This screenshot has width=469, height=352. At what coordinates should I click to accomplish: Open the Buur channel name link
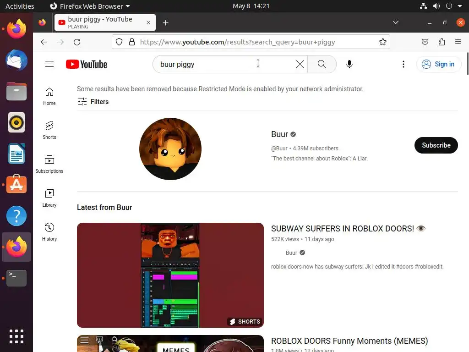coord(280,134)
